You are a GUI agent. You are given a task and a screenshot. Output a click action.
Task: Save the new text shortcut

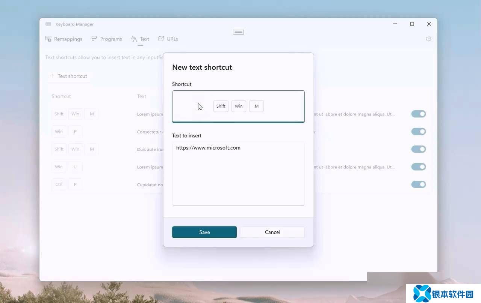point(204,232)
